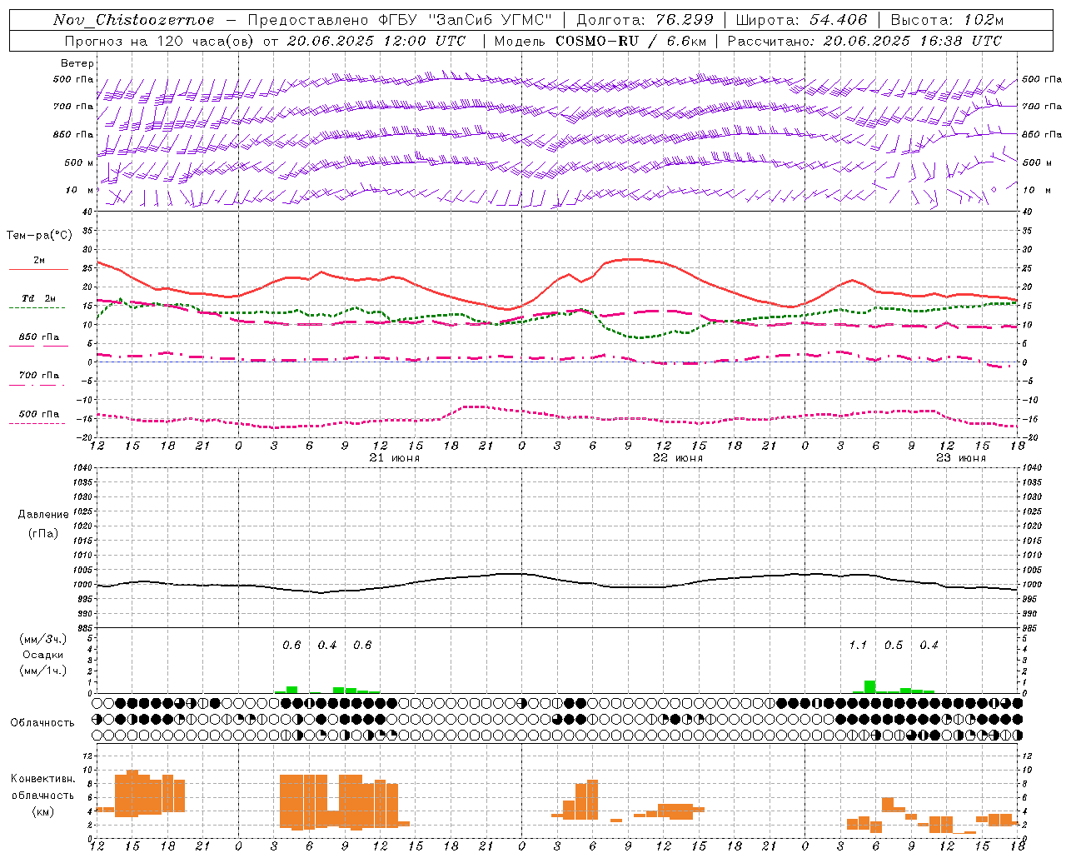Click the station name Nov_Chistoozernoe
1066x853 pixels.
point(133,20)
